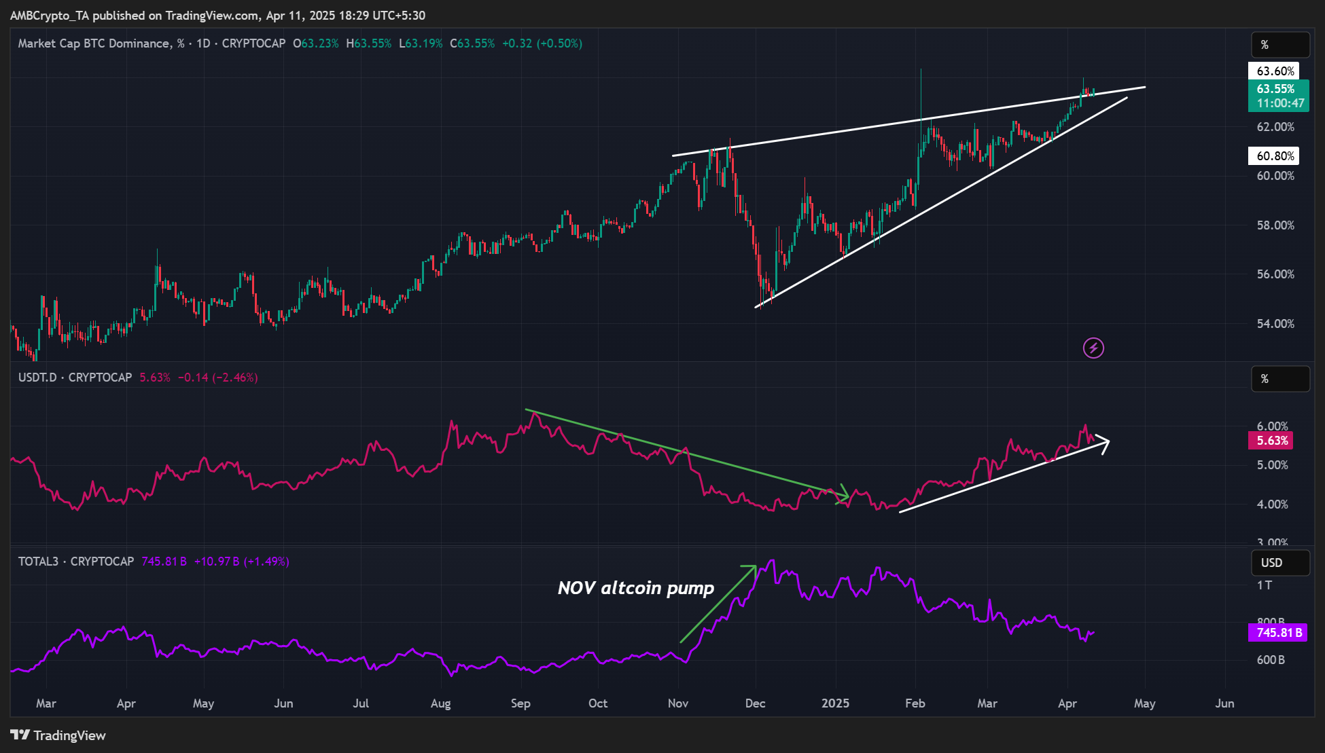The height and width of the screenshot is (753, 1325).
Task: Open the CRYPTOCAP source dropdown in USDT.D legend
Action: pyautogui.click(x=99, y=378)
